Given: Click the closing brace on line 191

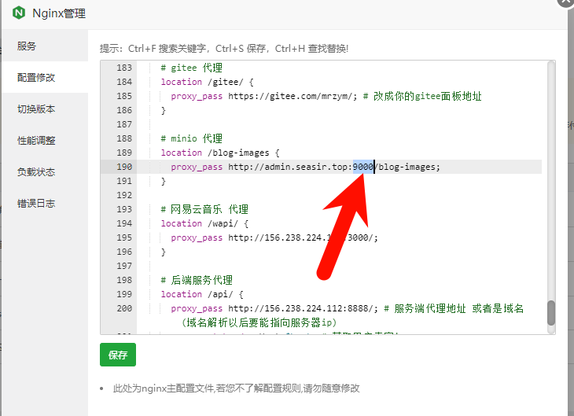Looking at the screenshot, I should [x=164, y=182].
